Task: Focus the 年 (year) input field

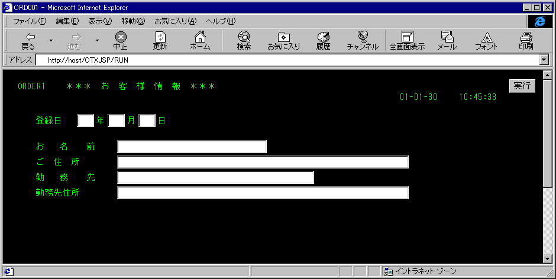Action: (85, 121)
